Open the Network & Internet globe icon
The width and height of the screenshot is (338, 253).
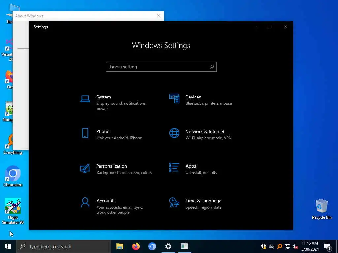tap(174, 133)
